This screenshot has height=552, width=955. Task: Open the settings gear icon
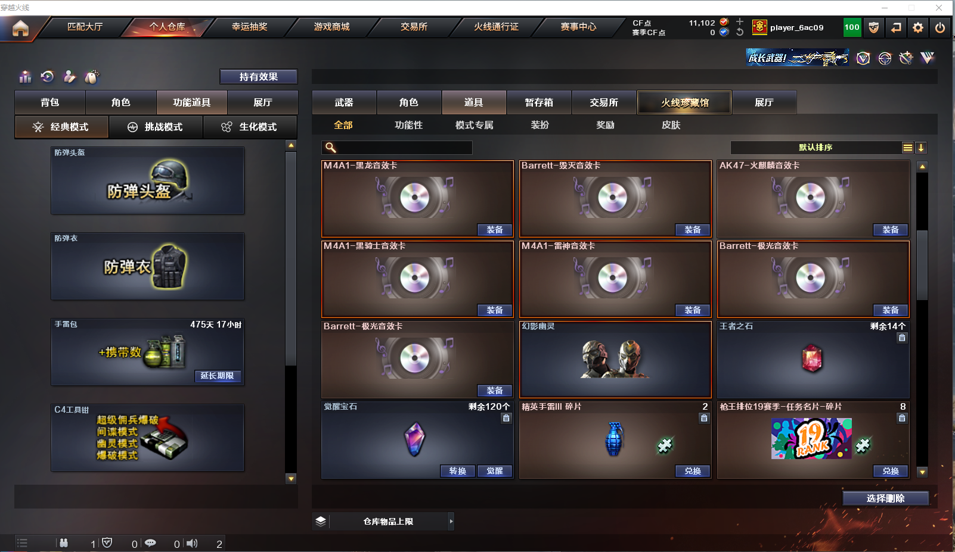coord(918,27)
